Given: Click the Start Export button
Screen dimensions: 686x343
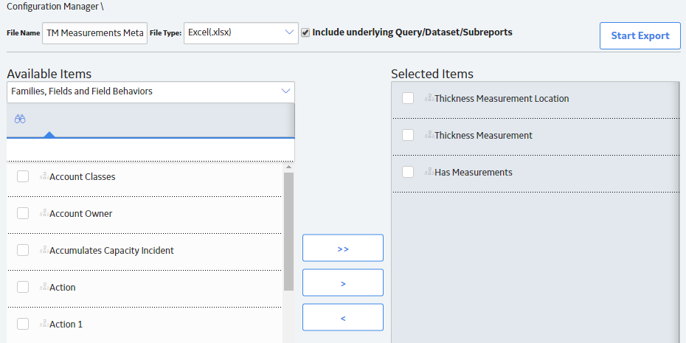Looking at the screenshot, I should point(640,36).
